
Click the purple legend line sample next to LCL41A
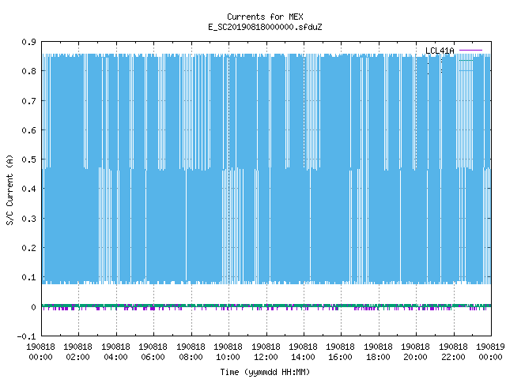click(x=470, y=51)
